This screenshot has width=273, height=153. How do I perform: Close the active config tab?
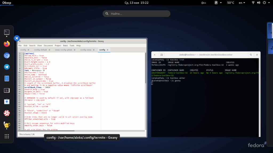point(108,50)
